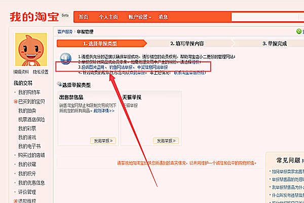Open 我的电子书 in sidebar
304x203 pixels.
[x=29, y=146]
